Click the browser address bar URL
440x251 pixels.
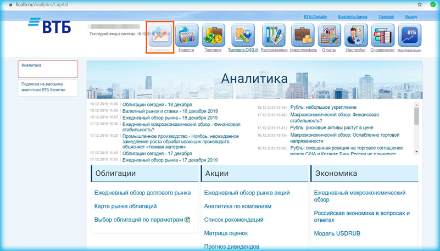point(42,4)
